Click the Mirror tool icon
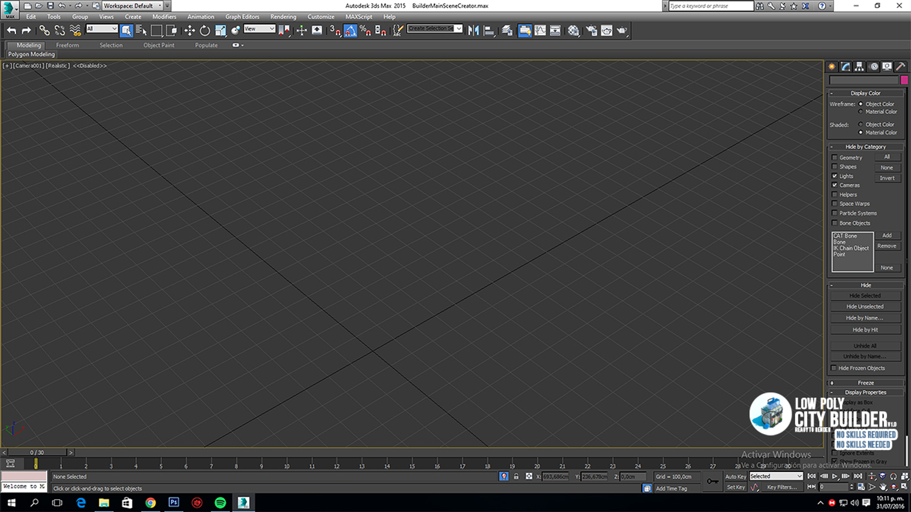Image resolution: width=911 pixels, height=512 pixels. click(473, 30)
